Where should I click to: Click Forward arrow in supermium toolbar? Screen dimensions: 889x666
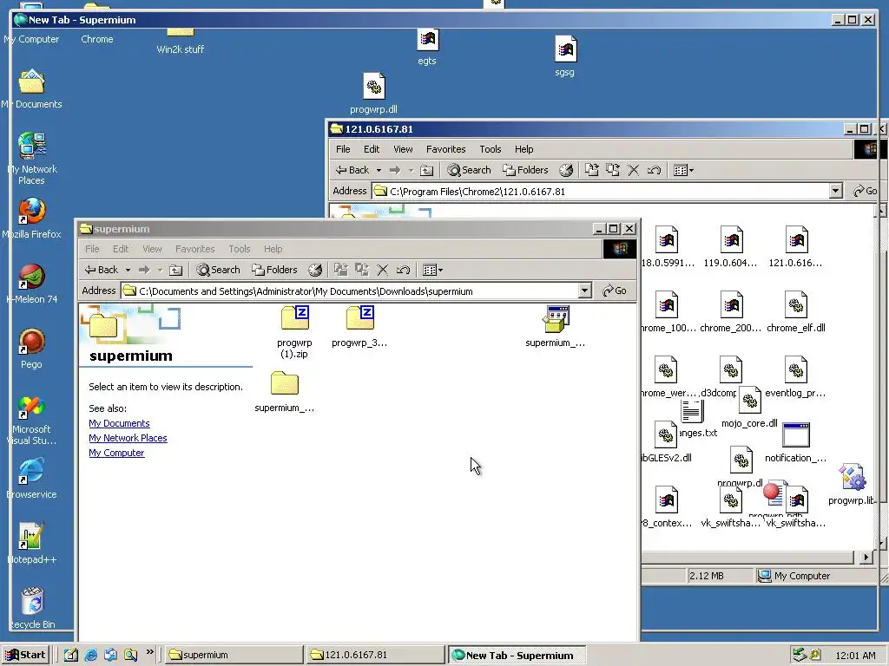(144, 271)
